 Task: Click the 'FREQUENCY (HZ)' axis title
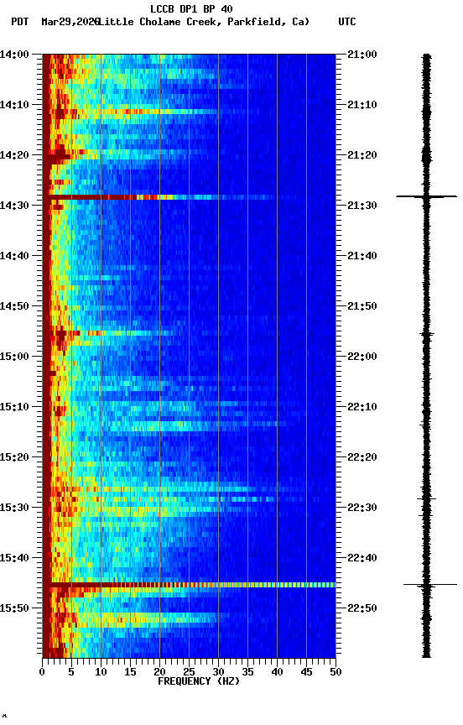click(199, 682)
